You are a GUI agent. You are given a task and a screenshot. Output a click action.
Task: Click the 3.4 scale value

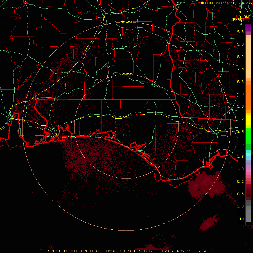[x=240, y=132]
